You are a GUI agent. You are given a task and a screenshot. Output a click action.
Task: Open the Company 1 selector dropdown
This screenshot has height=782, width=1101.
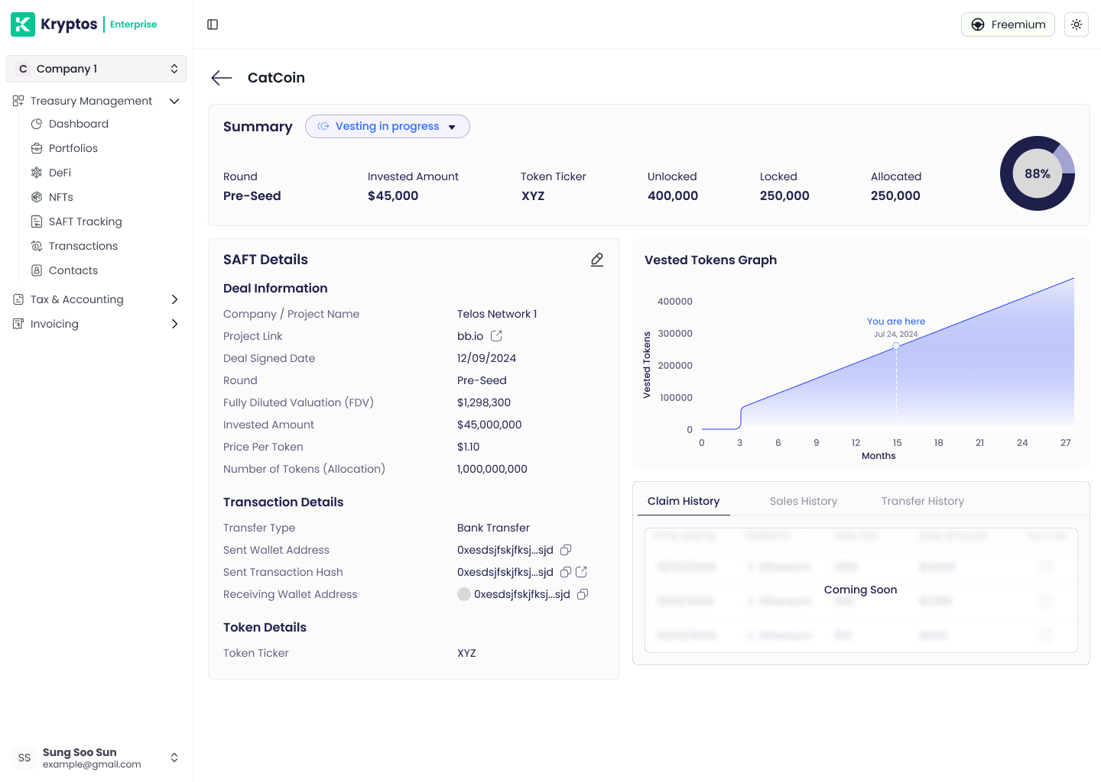coord(96,69)
